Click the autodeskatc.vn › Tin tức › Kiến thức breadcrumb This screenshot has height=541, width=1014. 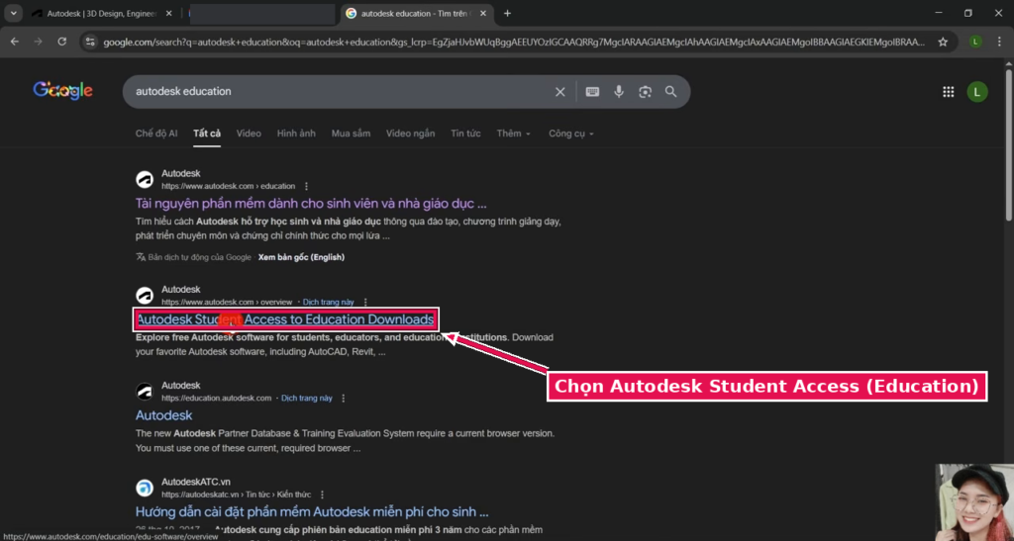(x=236, y=495)
